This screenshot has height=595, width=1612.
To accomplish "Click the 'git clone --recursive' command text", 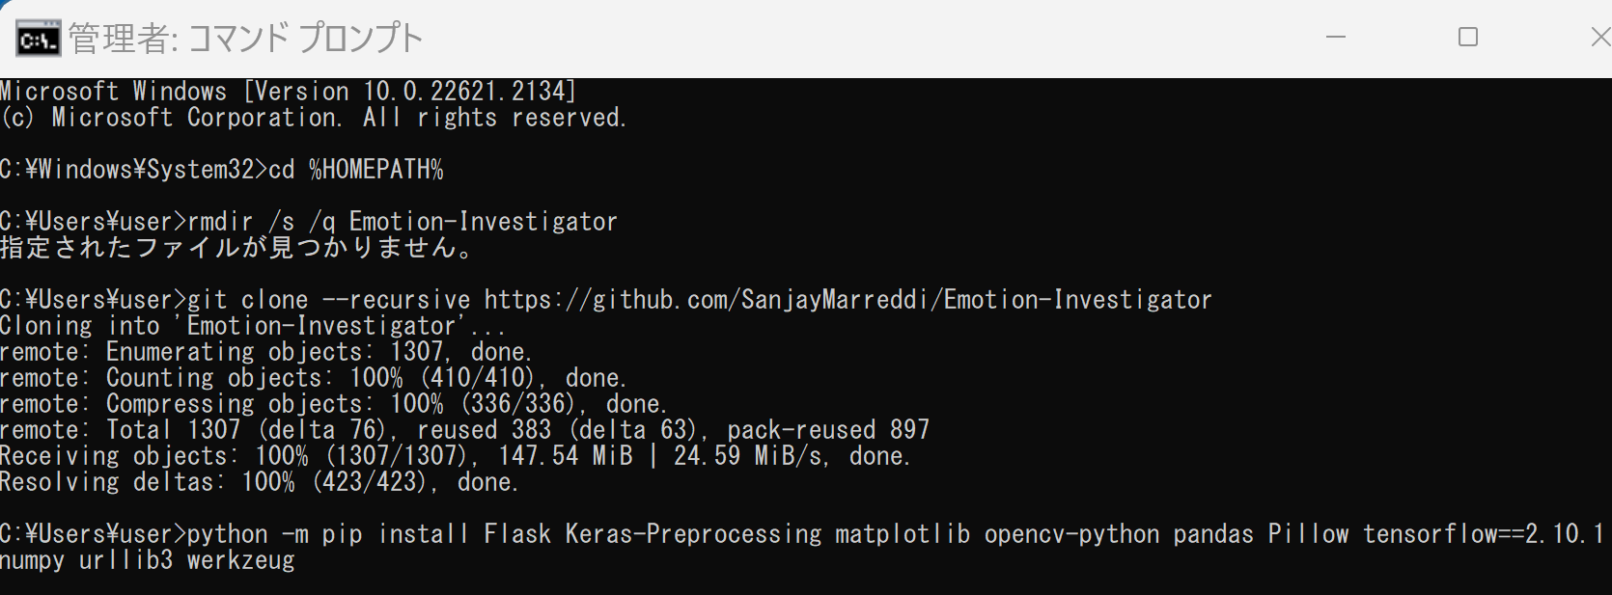I will pyautogui.click(x=329, y=300).
